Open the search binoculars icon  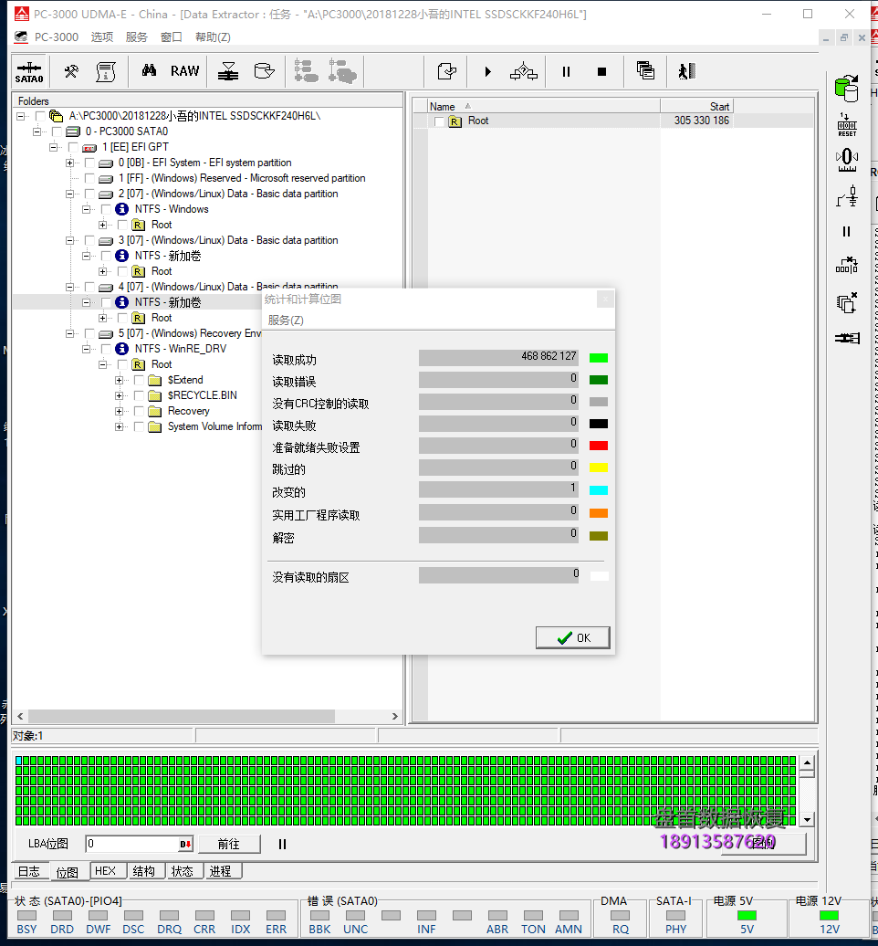coord(151,70)
